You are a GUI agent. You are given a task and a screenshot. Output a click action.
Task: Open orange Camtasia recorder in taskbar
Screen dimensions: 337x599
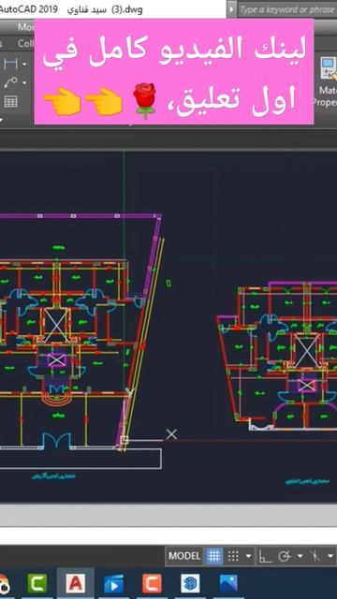coord(152,583)
